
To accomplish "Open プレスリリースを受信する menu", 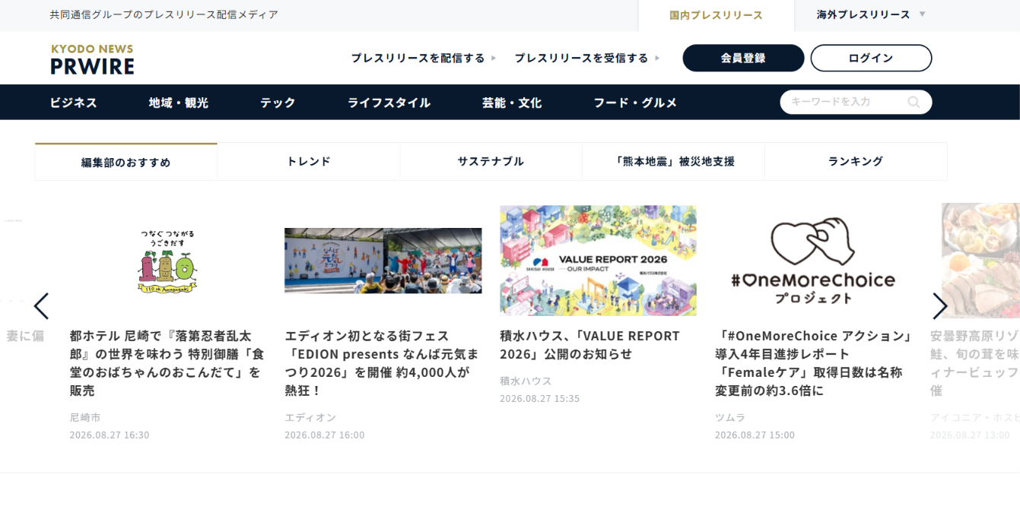I will (587, 58).
